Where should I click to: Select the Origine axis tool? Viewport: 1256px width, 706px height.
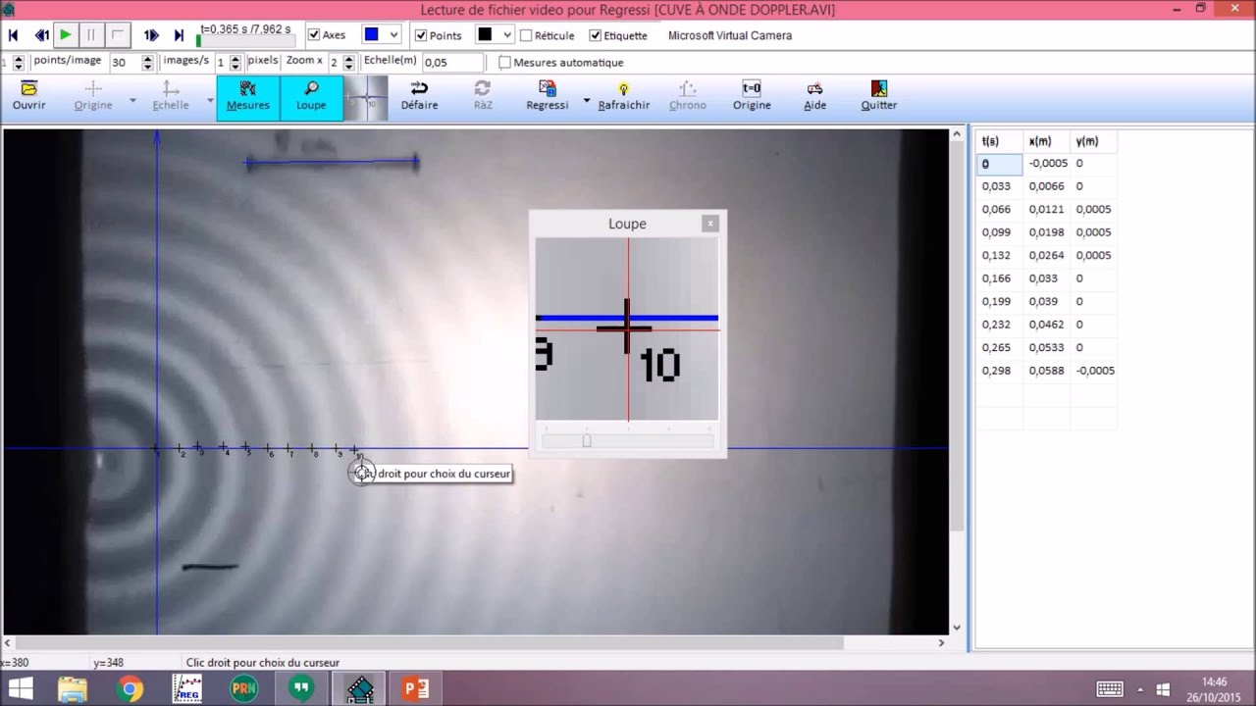(x=93, y=96)
